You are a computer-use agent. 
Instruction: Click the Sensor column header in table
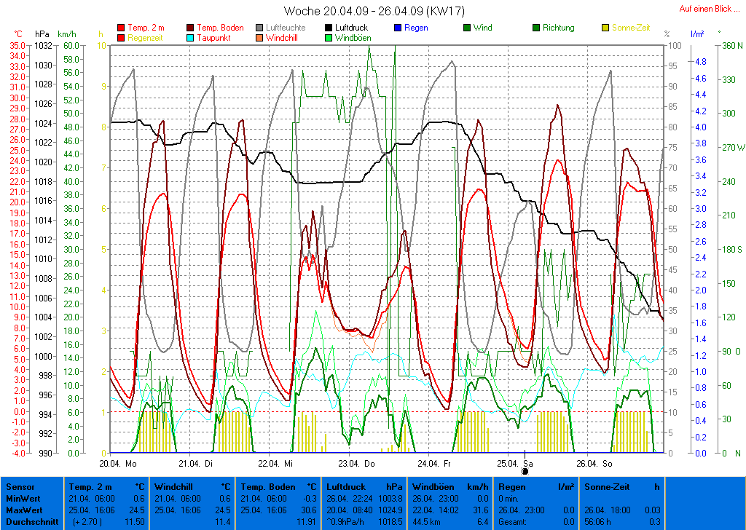tap(20, 486)
